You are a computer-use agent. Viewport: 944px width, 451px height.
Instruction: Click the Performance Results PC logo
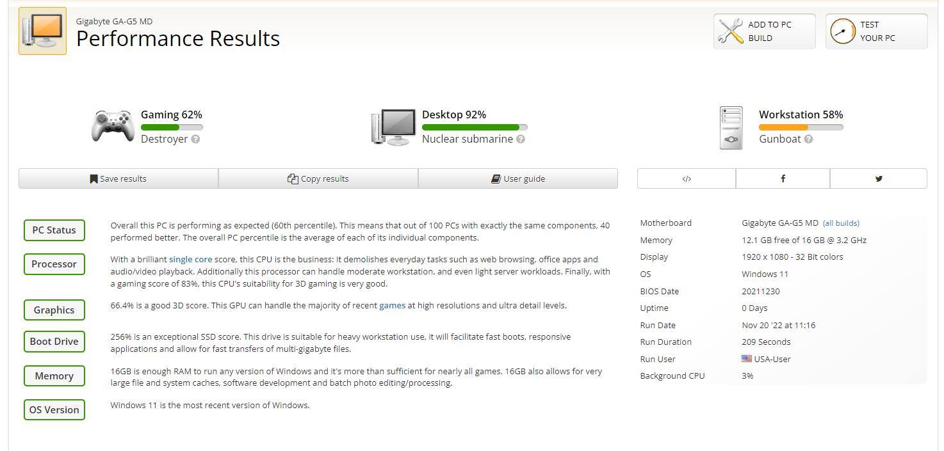click(x=42, y=31)
